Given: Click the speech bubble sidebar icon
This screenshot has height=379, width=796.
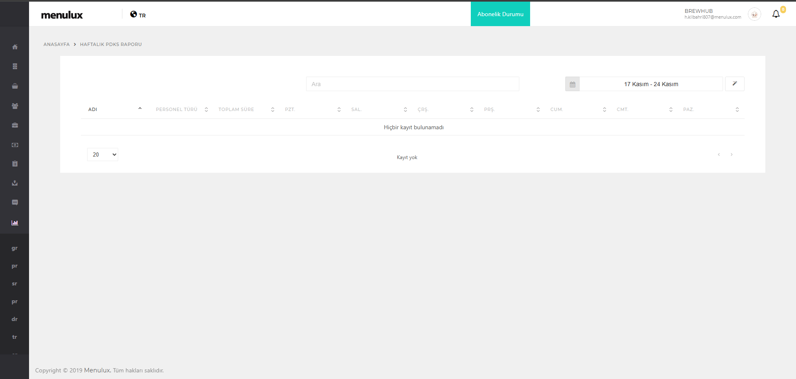Looking at the screenshot, I should [x=15, y=203].
